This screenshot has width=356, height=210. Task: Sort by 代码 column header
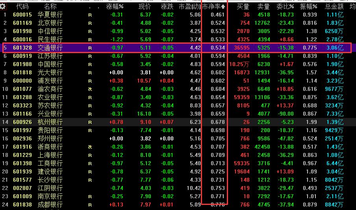tap(22, 6)
